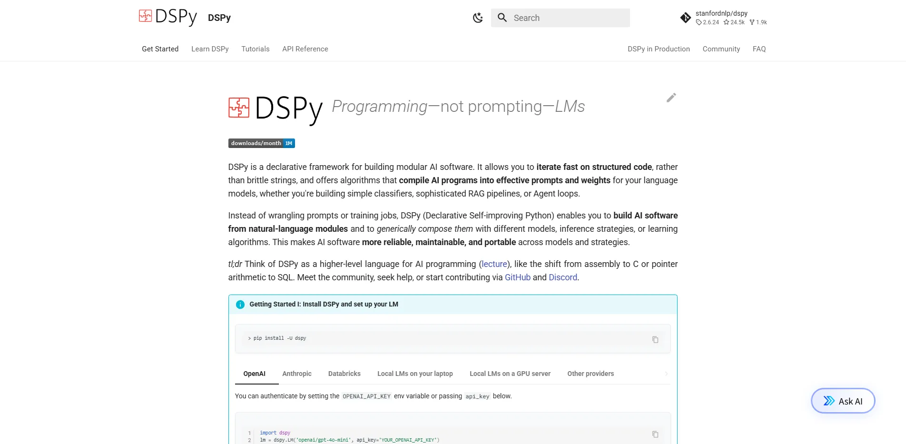Open the Discord link
Viewport: 906px width, 444px height.
563,277
